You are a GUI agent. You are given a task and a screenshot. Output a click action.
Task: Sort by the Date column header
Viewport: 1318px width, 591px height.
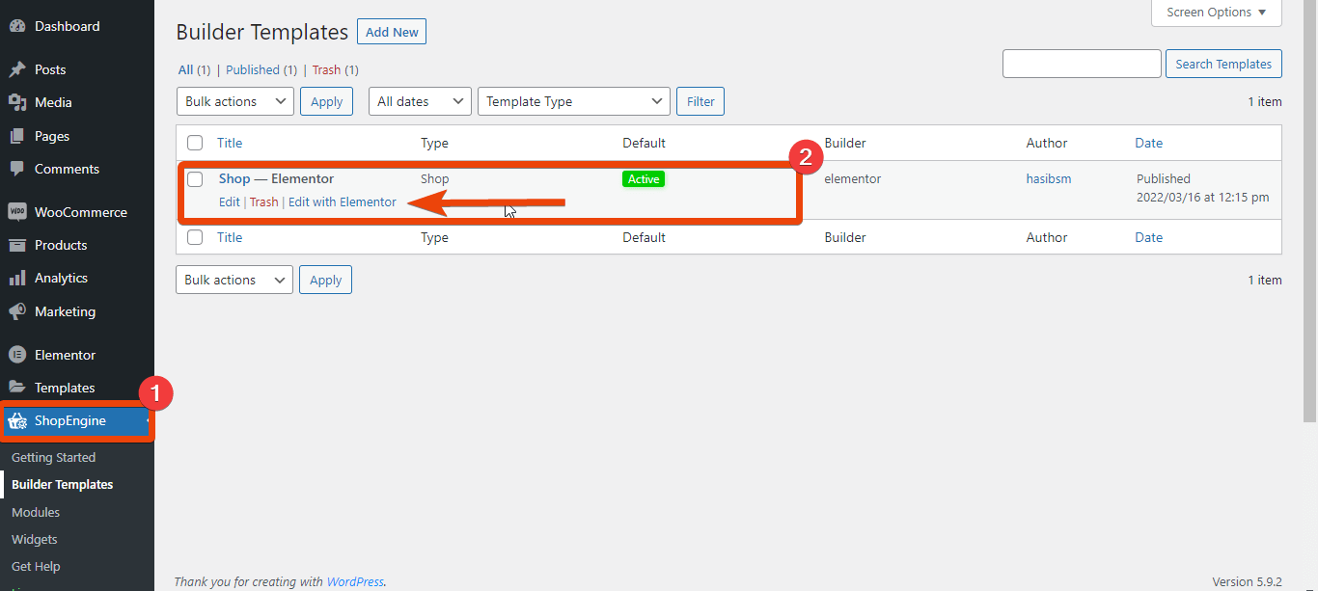pos(1149,143)
